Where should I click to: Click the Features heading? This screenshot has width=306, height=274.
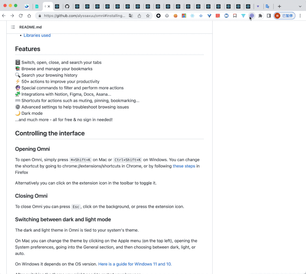coord(28,49)
